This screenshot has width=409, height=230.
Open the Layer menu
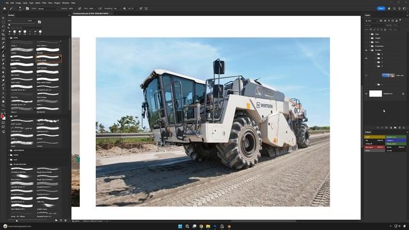25,3
